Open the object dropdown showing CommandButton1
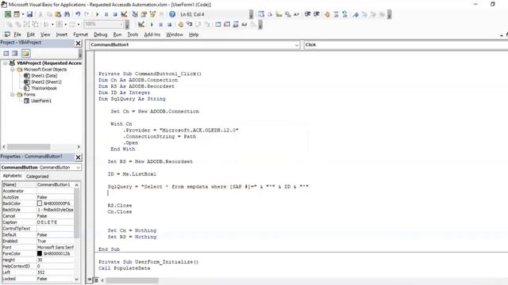The height and width of the screenshot is (285, 508). click(x=296, y=45)
